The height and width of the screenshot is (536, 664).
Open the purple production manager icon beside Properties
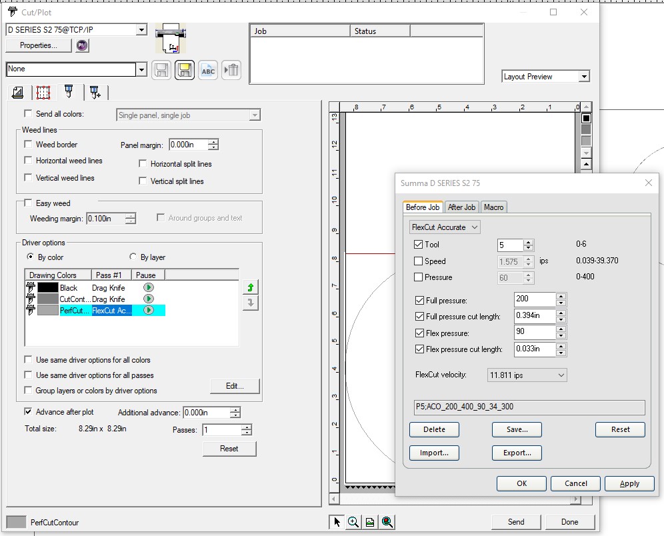click(82, 45)
